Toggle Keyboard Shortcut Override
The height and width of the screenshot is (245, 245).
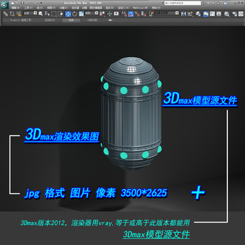(116, 14)
